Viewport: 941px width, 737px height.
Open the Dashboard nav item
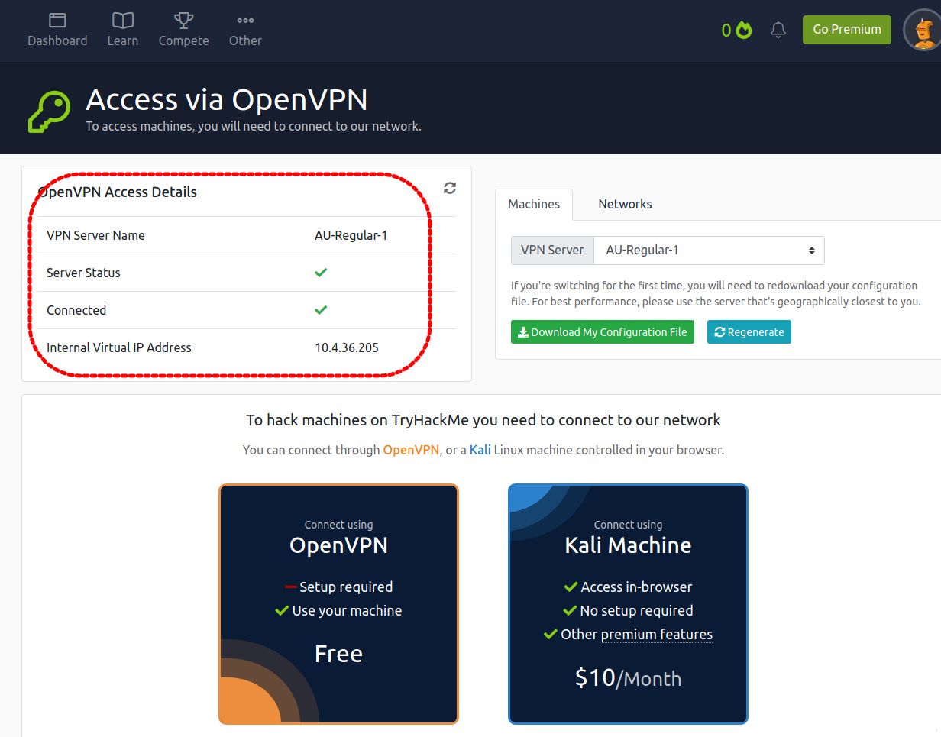(57, 30)
